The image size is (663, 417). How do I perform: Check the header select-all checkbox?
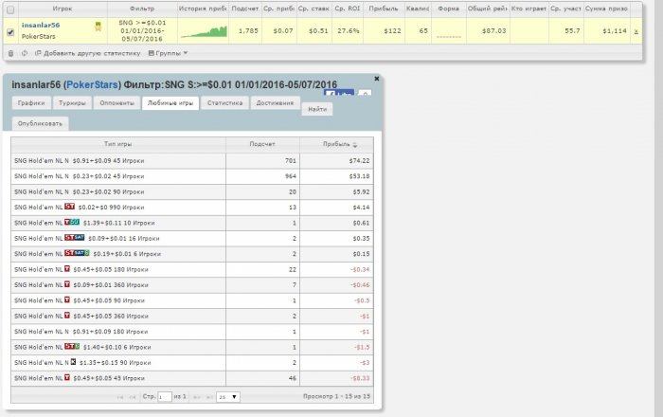10,9
